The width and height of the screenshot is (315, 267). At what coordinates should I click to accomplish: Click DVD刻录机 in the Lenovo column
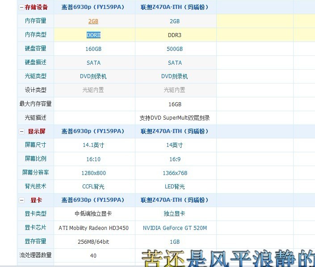[x=175, y=76]
